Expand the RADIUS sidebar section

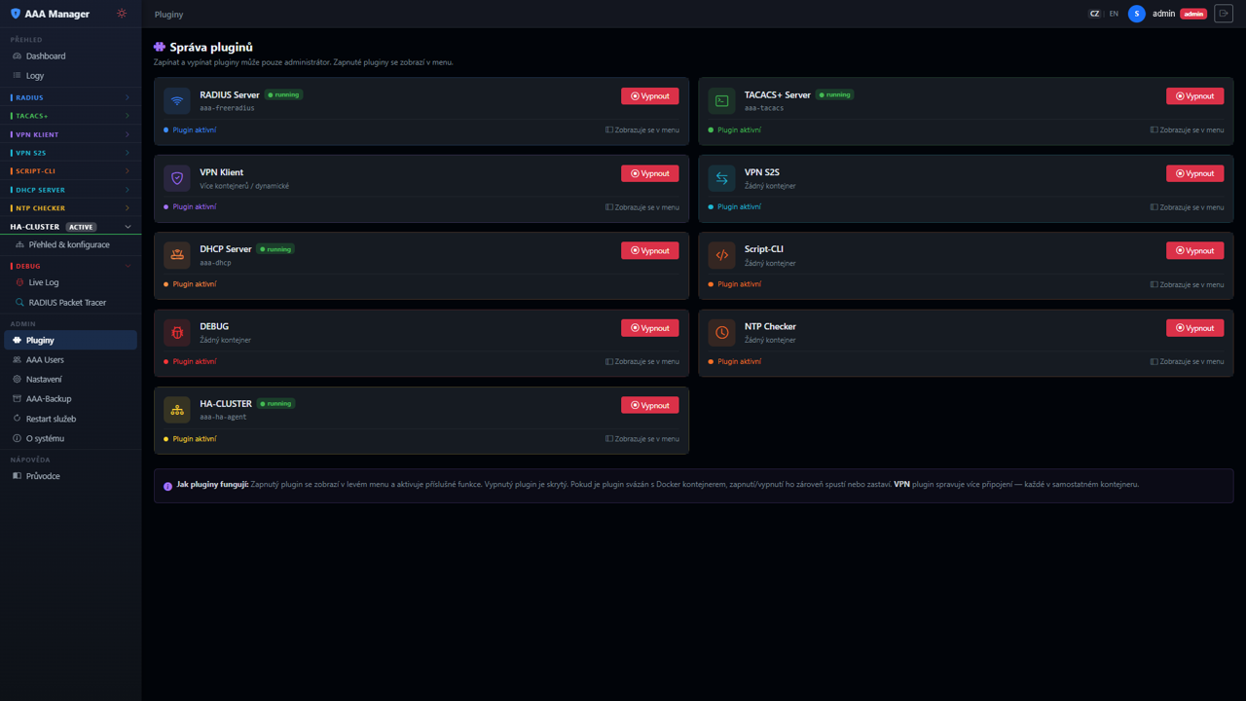coord(70,97)
